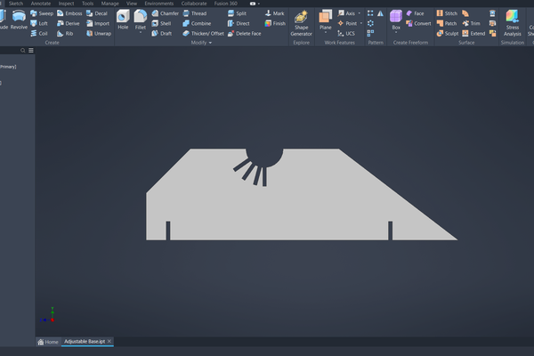The height and width of the screenshot is (356, 534).
Task: Select the Direct edit tool
Action: pos(239,23)
